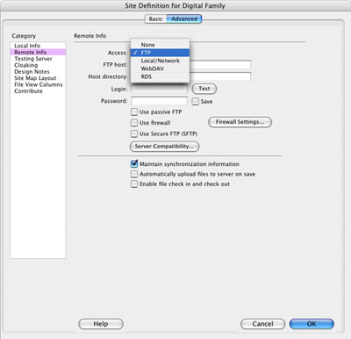
Task: Open File View Columns category
Action: click(38, 84)
